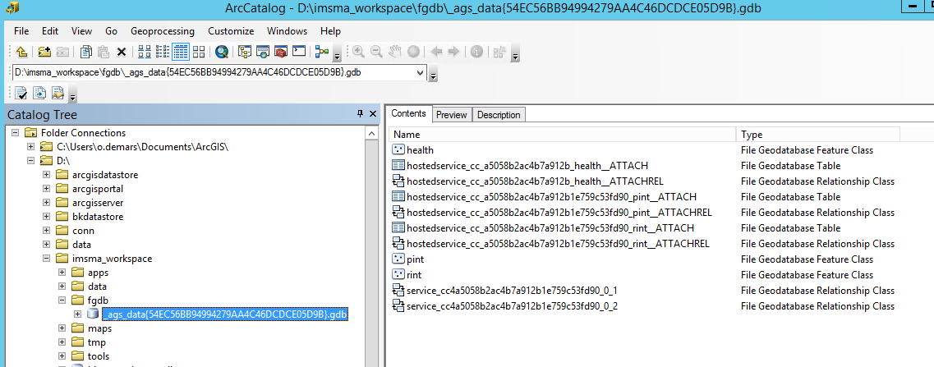Click the Disconnect From Folder icon
This screenshot has height=367, width=934.
[x=62, y=52]
